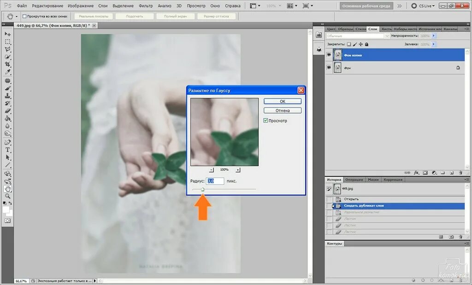Toggle lock transparent pixels icon
The image size is (472, 285).
[x=349, y=44]
